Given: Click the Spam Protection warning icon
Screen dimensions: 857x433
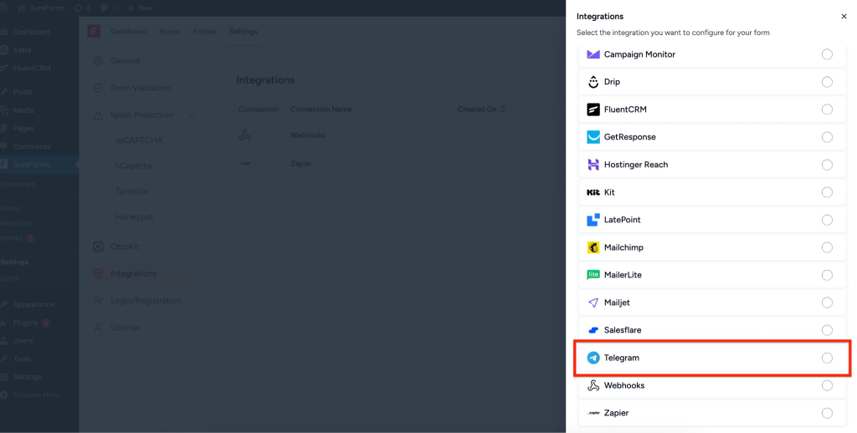Looking at the screenshot, I should pos(99,115).
